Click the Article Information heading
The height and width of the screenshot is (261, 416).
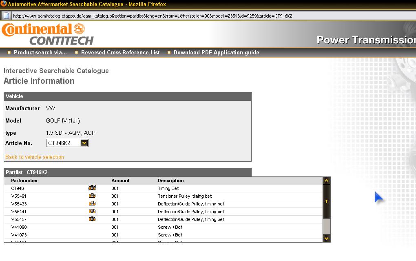click(39, 81)
